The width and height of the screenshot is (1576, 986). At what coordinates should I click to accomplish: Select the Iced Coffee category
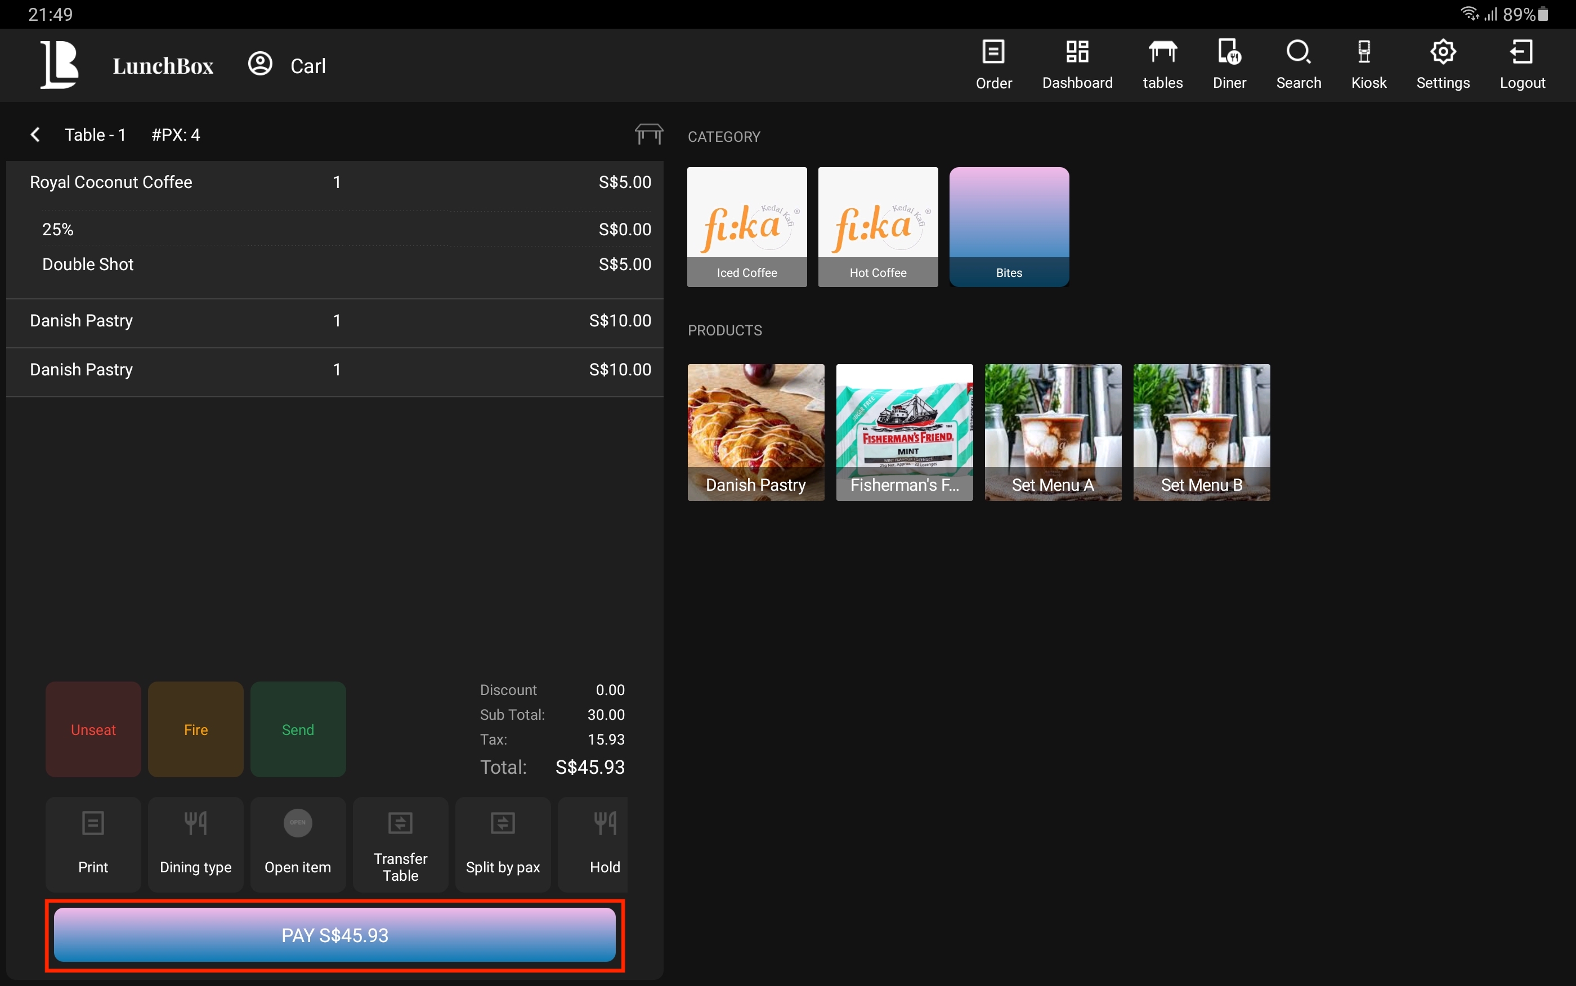click(x=746, y=226)
